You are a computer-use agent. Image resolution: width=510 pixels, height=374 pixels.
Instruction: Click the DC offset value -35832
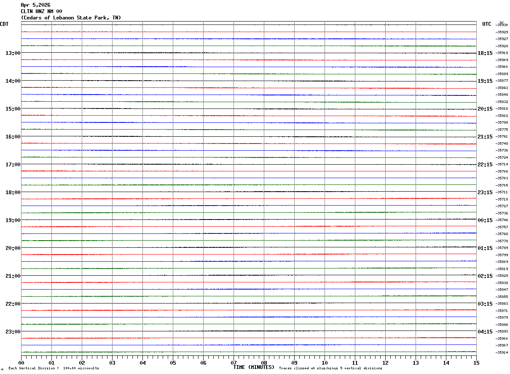point(502,102)
